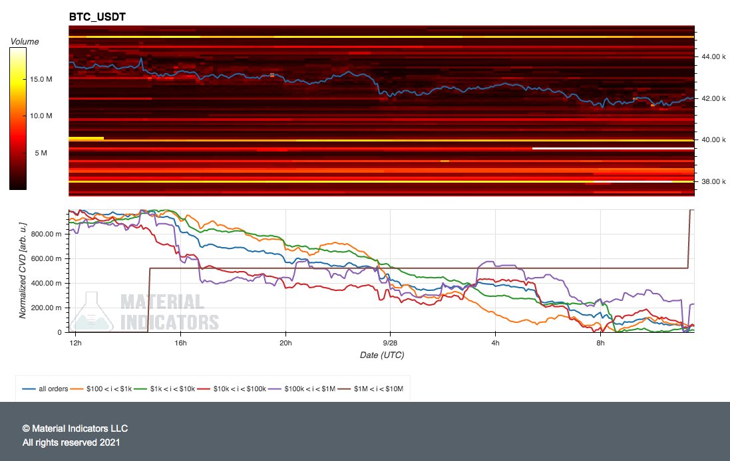Select the 16h time tick label
This screenshot has height=461, width=730.
(x=180, y=343)
